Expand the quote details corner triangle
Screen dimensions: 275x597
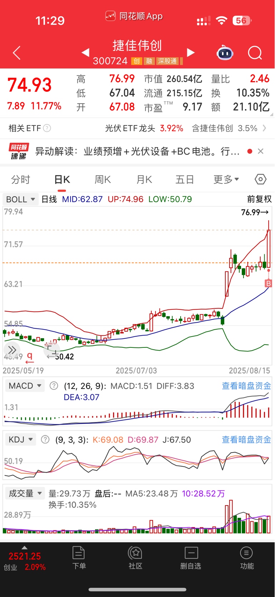[271, 115]
